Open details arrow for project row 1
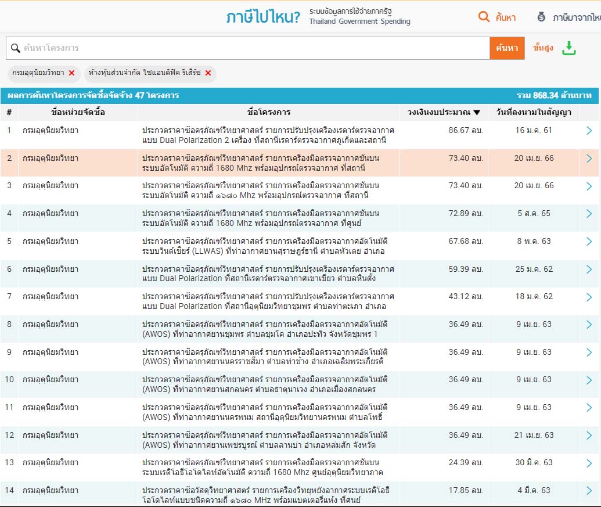 pos(589,131)
